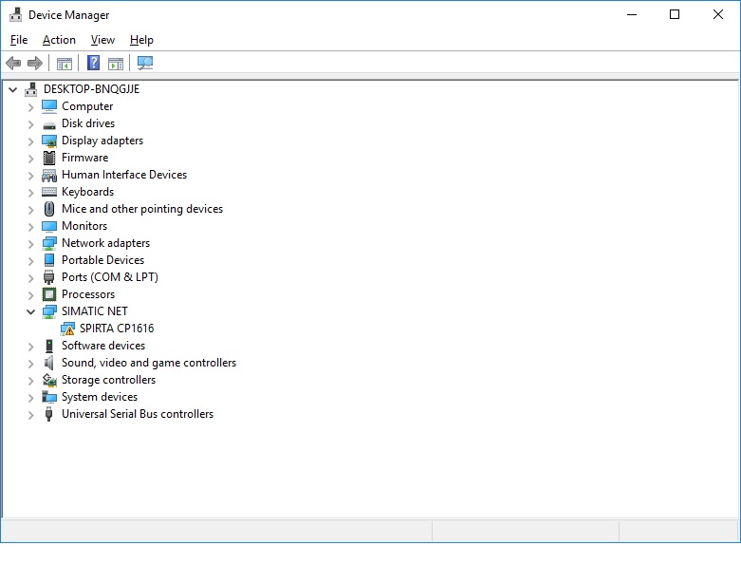
Task: Click the SPIRTA CP1616 warning icon
Action: 67,329
